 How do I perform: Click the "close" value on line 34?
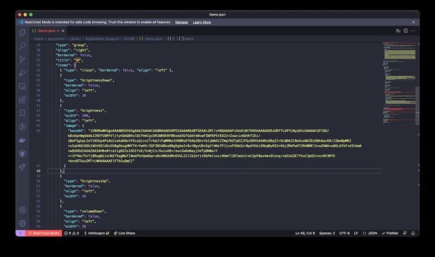coord(87,70)
